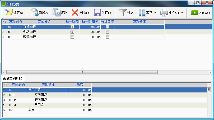The width and height of the screenshot is (214, 120).
Task: Toggle unified discount checkbox for 全场90折
Action: click(72, 32)
